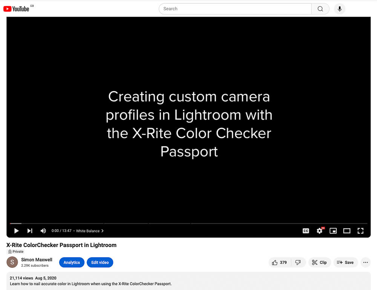Open the player settings gear menu
This screenshot has height=290, width=377.
tap(320, 231)
